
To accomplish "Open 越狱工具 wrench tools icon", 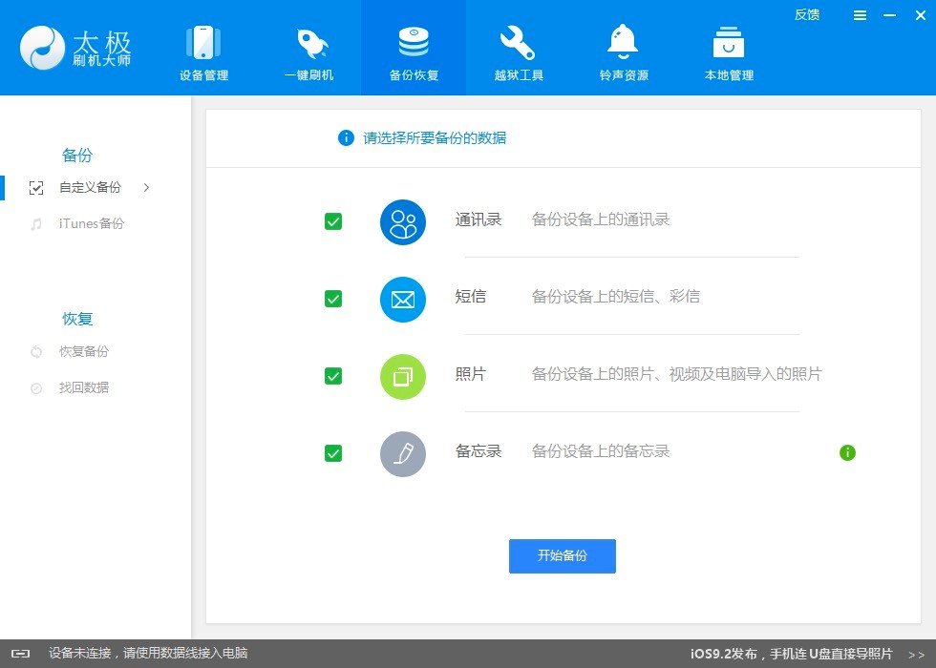I will point(518,43).
